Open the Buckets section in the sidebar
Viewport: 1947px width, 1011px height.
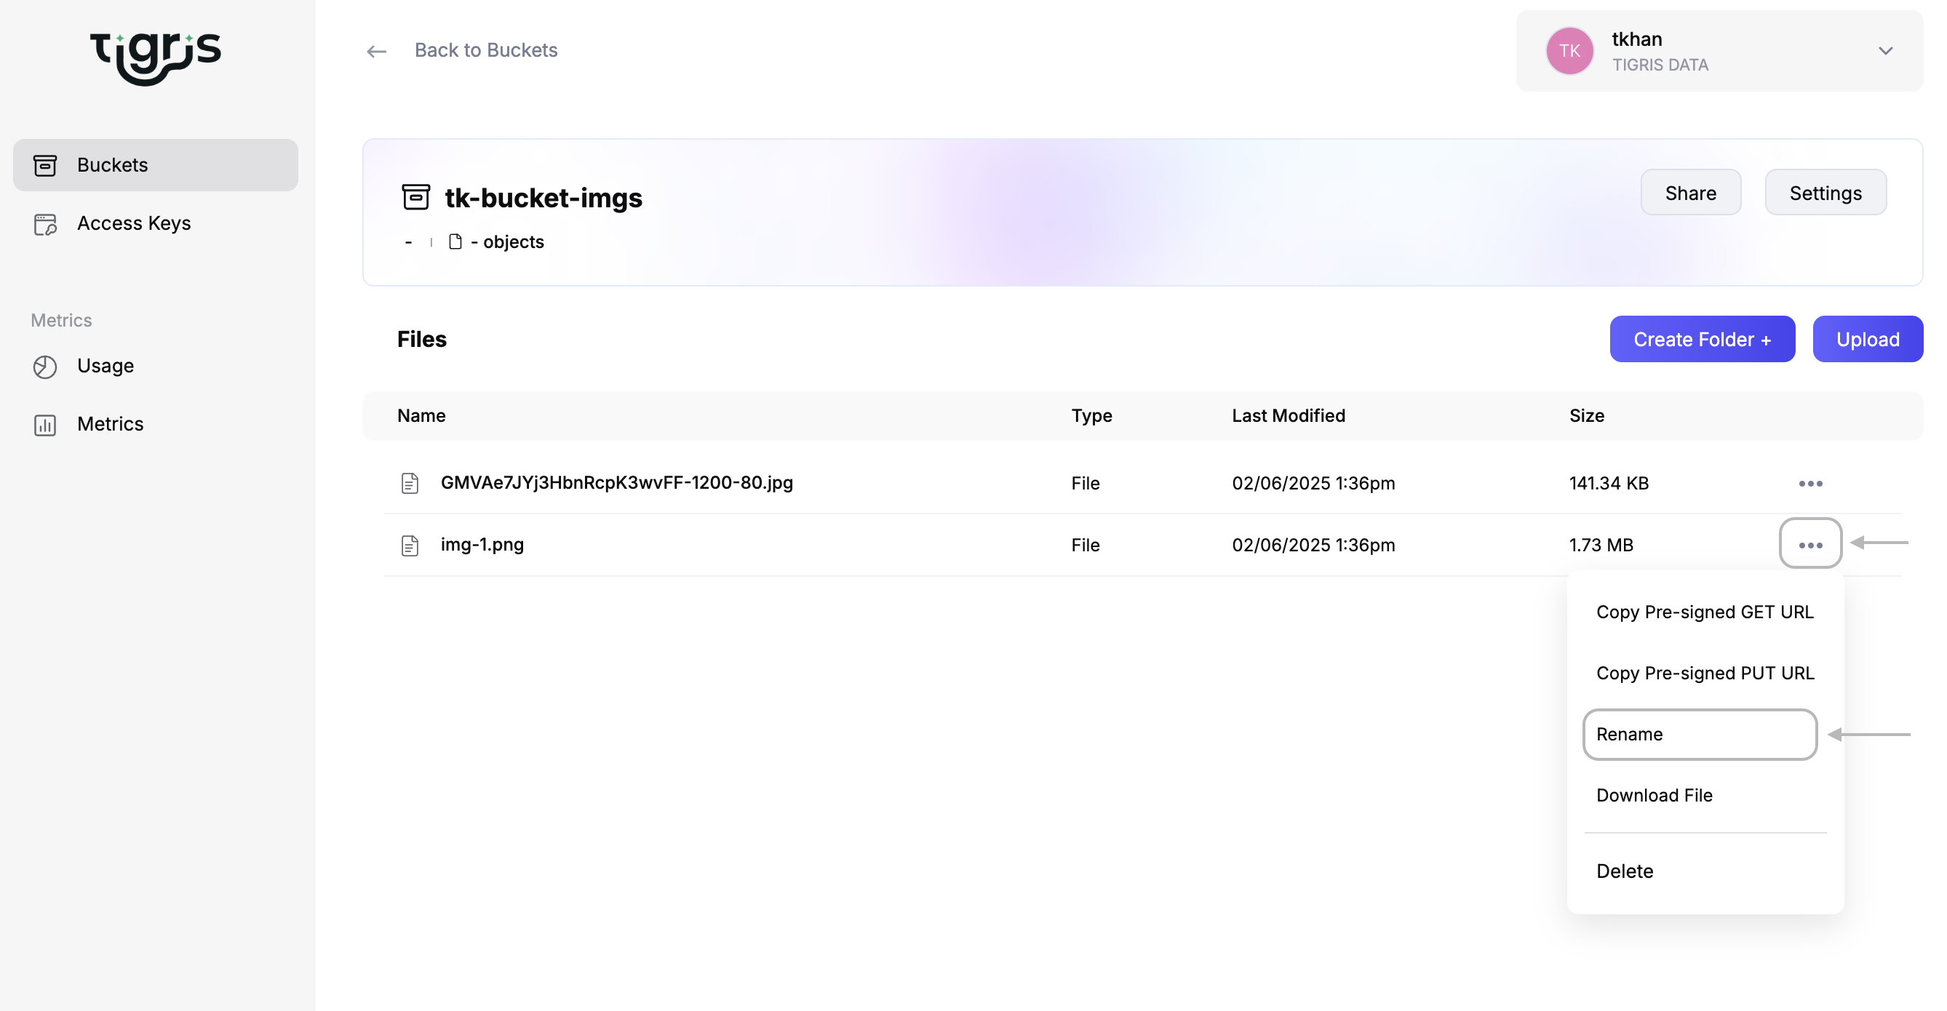pyautogui.click(x=113, y=164)
